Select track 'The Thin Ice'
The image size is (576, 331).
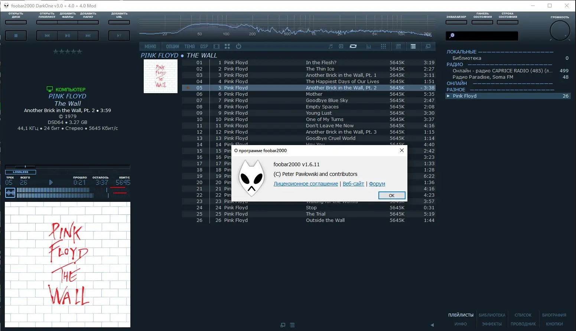point(309,69)
